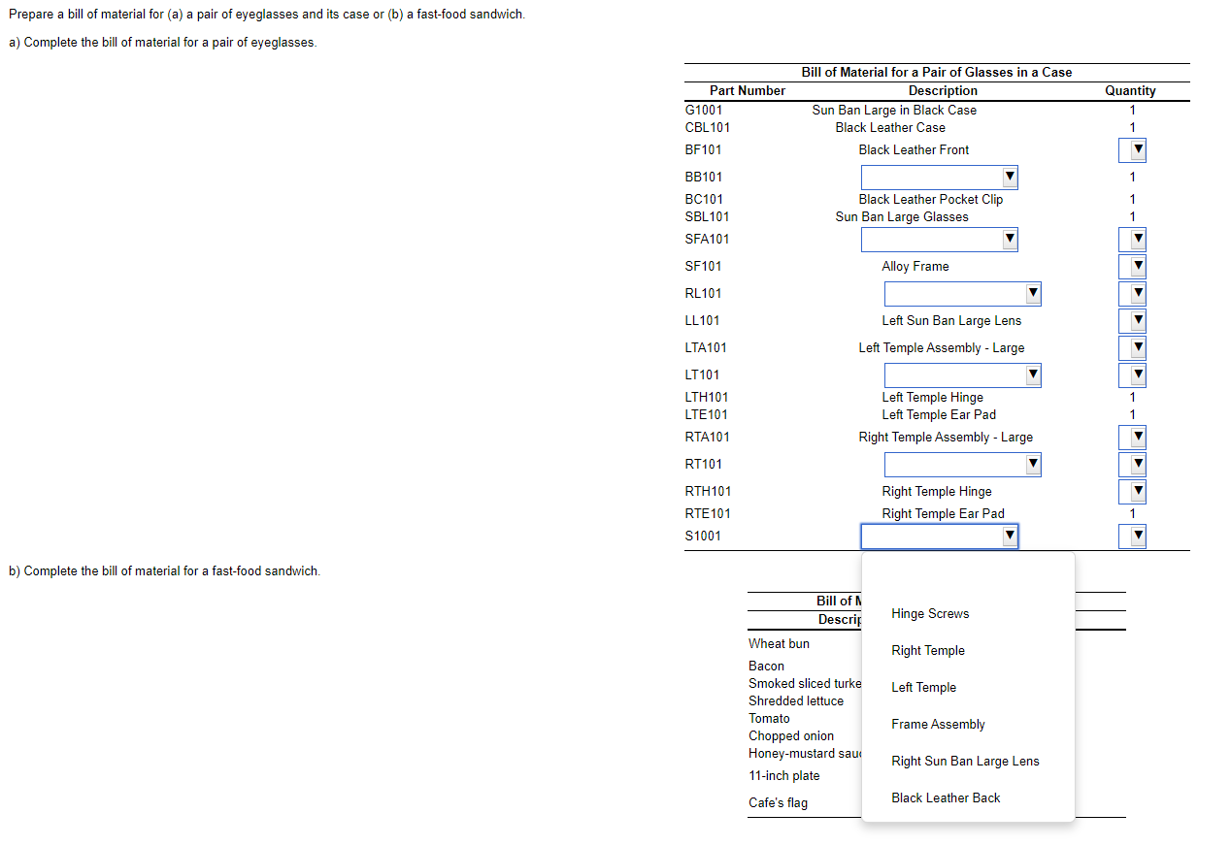Open the BF101 quantity dropdown
This screenshot has width=1231, height=846.
pyautogui.click(x=1132, y=150)
